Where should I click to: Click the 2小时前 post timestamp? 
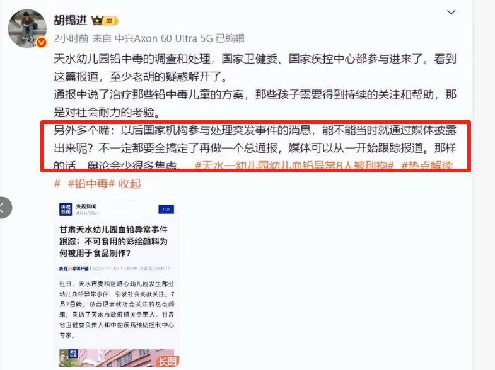coord(71,38)
